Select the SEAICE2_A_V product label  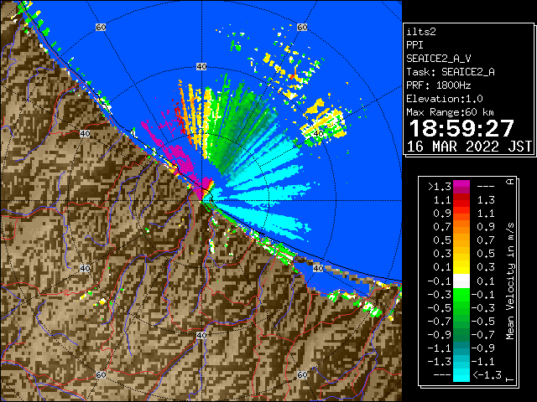[x=438, y=59]
